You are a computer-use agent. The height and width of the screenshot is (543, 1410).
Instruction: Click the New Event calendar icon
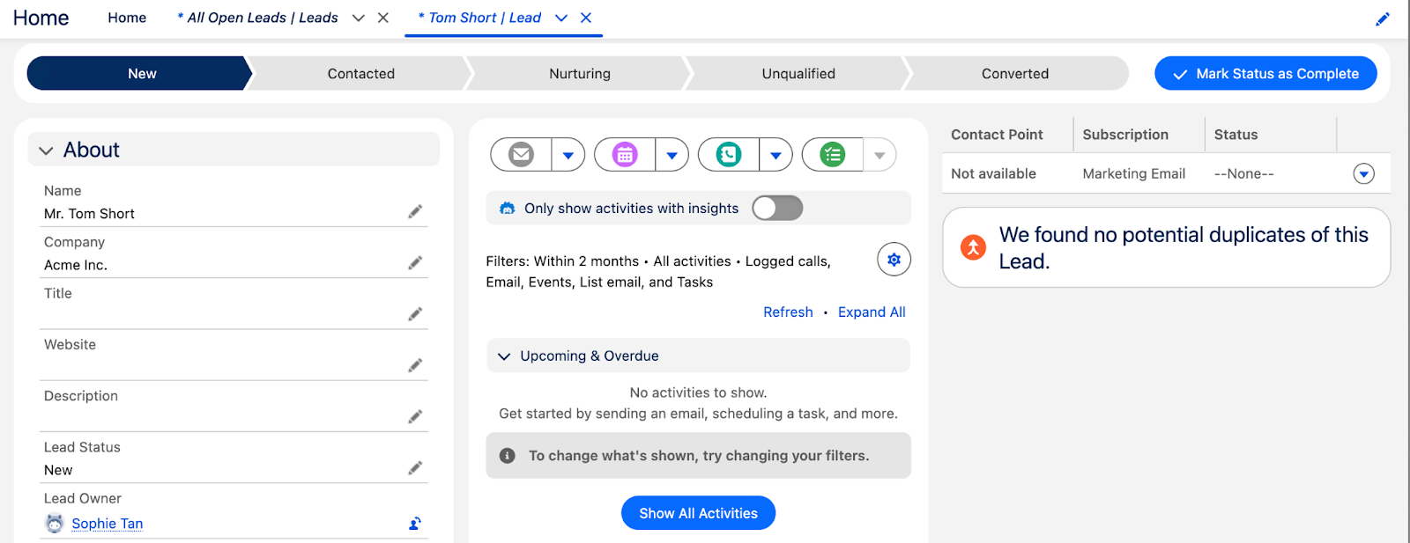pos(625,155)
